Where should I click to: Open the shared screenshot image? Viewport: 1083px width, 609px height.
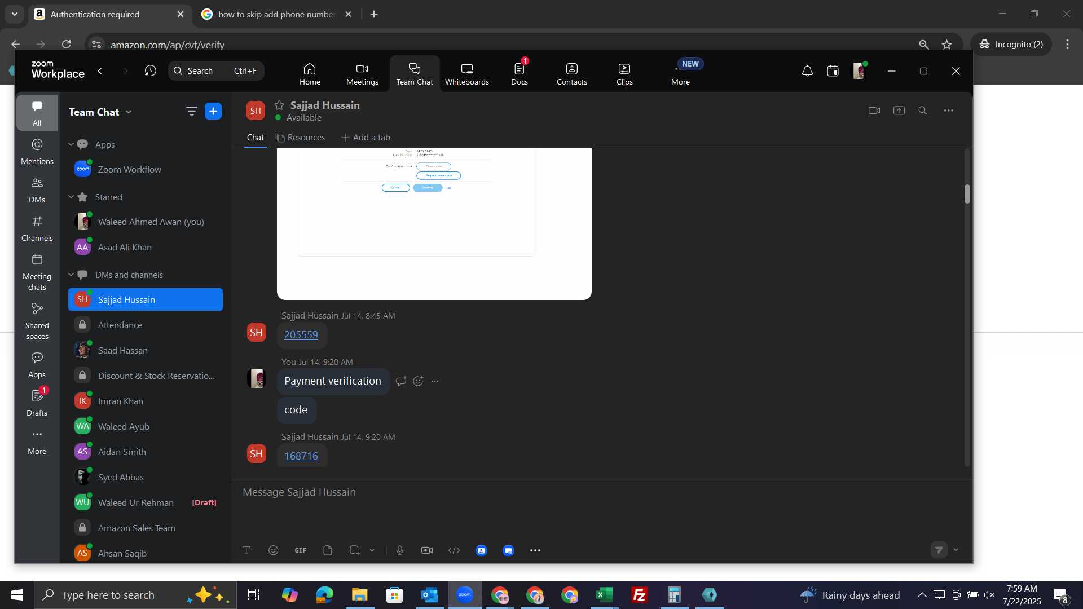pyautogui.click(x=434, y=224)
